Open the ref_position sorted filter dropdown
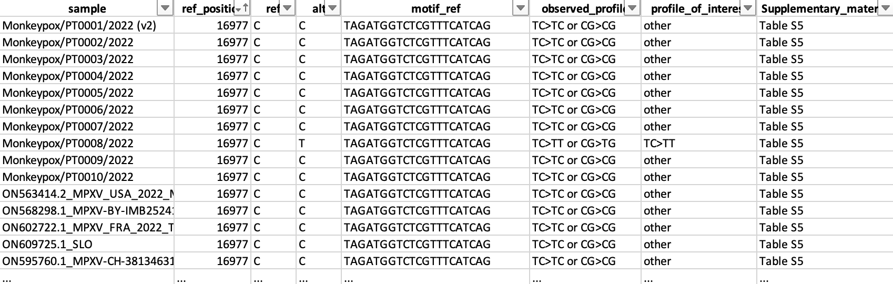 pos(242,8)
